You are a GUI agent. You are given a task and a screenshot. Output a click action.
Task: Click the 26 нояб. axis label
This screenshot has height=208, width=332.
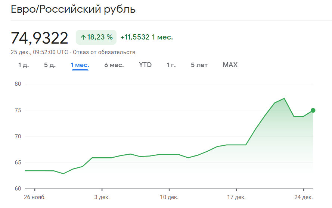(34, 197)
